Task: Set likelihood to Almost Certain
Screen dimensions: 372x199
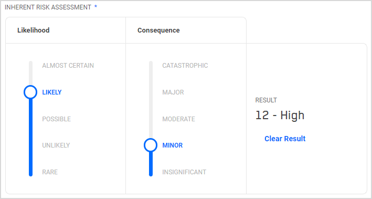Action: pos(68,66)
